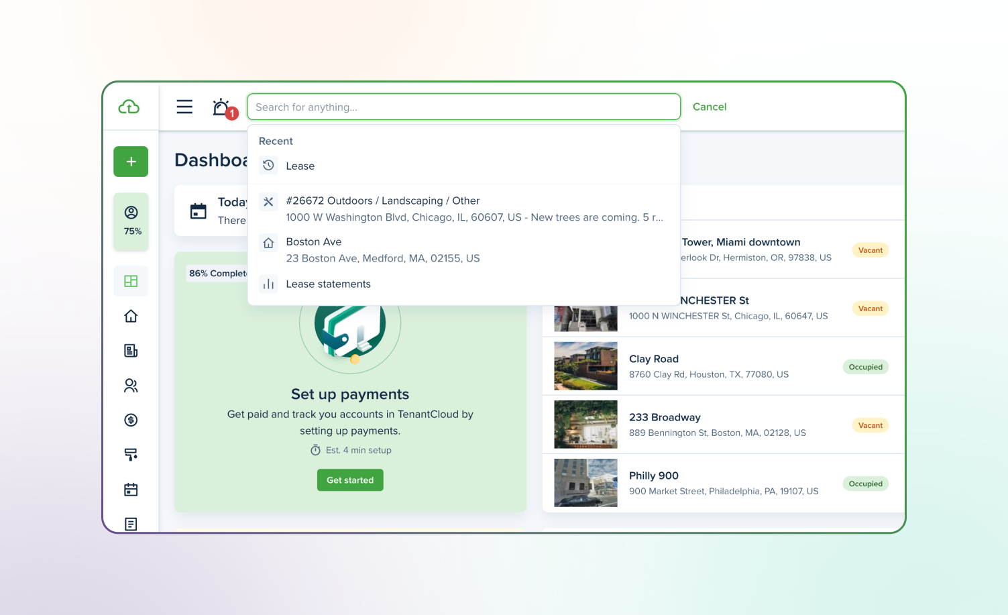Click the Today calendar icon on dashboard
Image resolution: width=1008 pixels, height=615 pixels.
tap(199, 211)
